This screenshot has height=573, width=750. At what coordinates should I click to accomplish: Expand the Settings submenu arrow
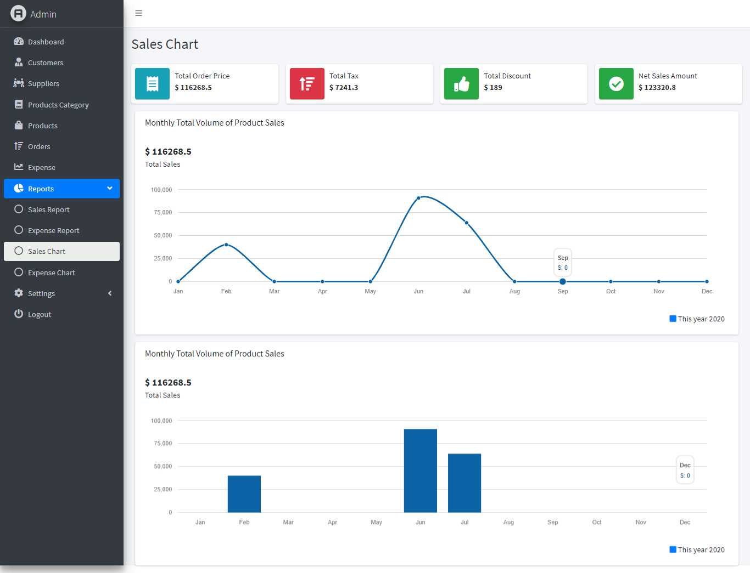coord(110,293)
